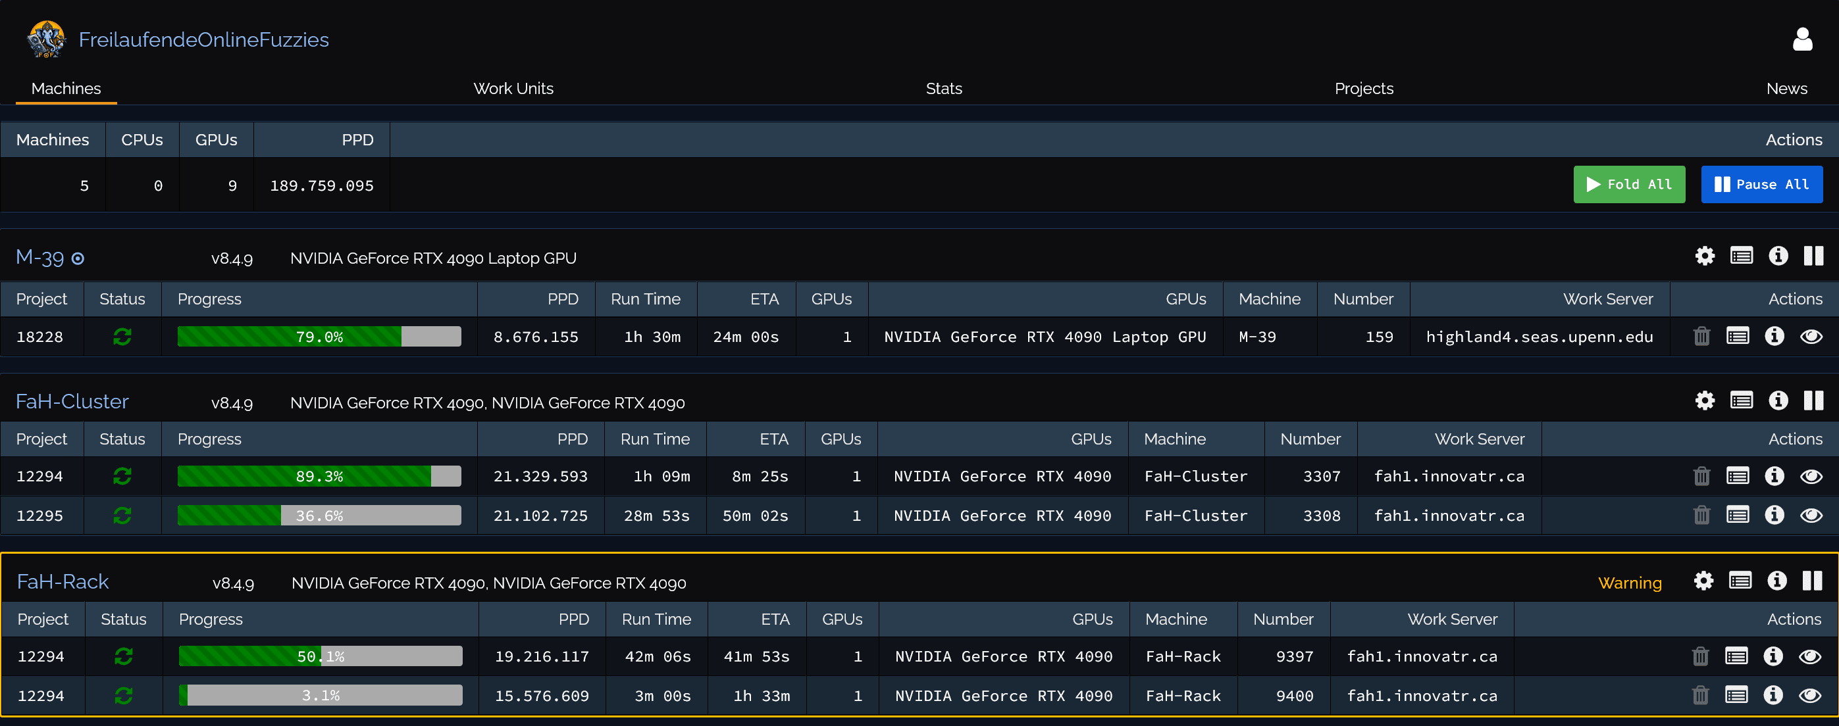The height and width of the screenshot is (726, 1839).
Task: Open the Projects tab
Action: (1363, 88)
